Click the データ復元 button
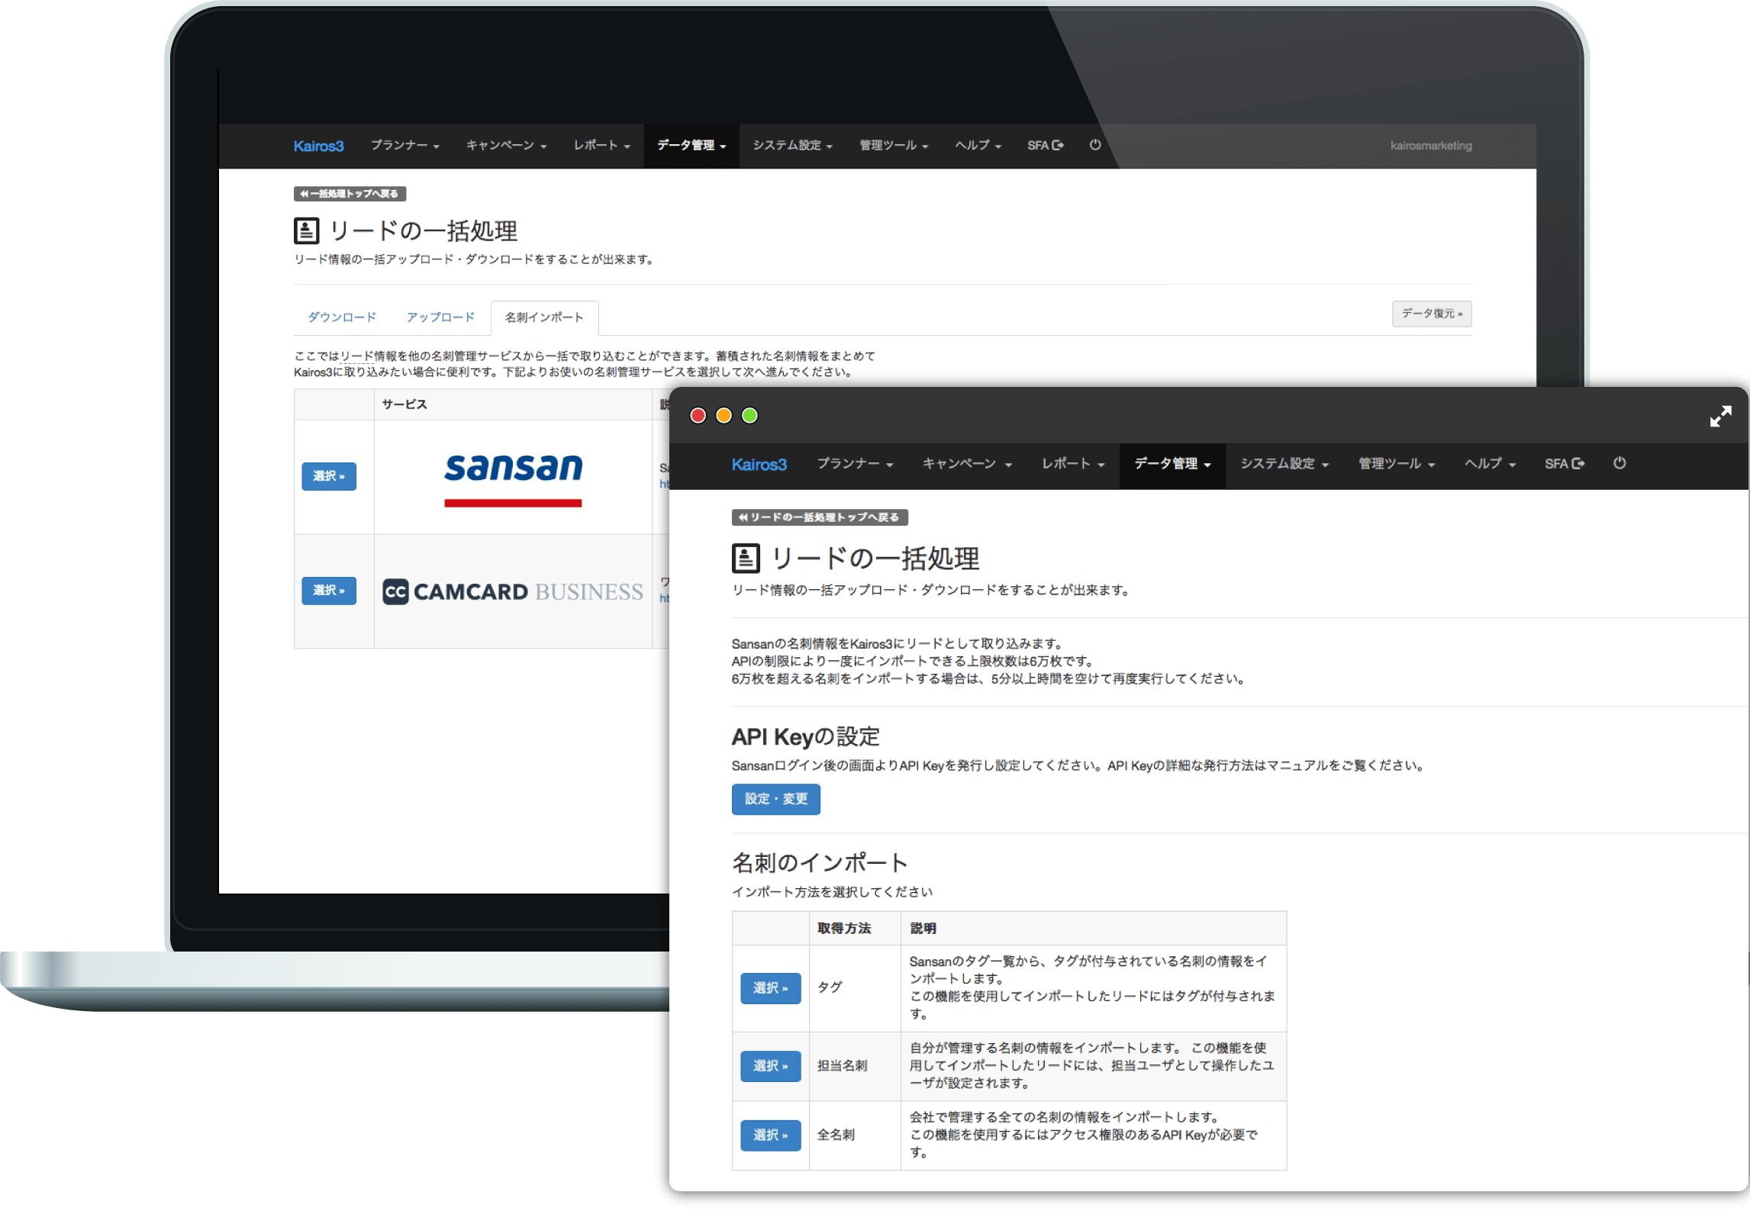This screenshot has height=1211, width=1750. [x=1432, y=314]
